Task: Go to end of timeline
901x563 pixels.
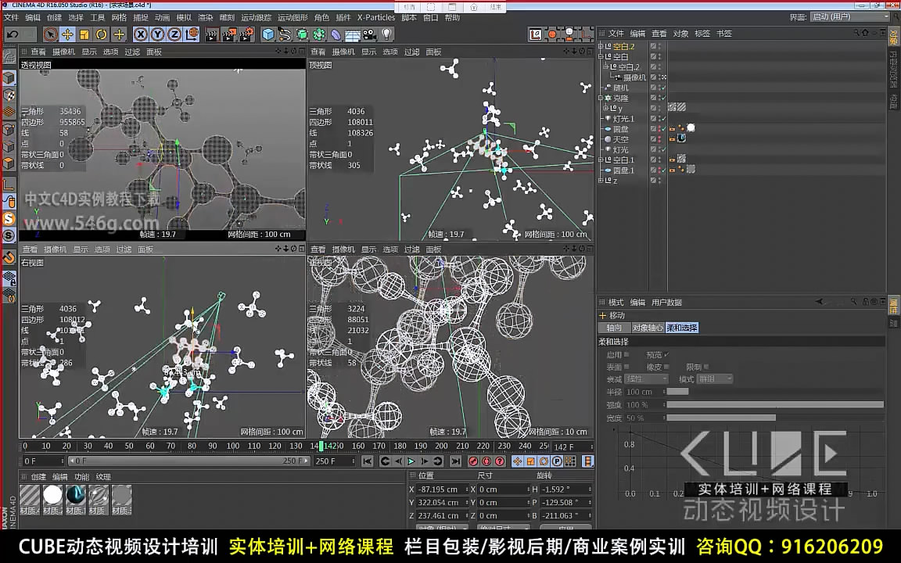Action: pyautogui.click(x=456, y=461)
